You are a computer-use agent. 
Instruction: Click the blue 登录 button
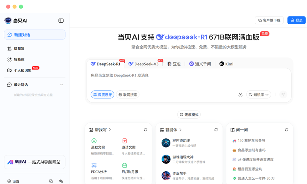pyautogui.click(x=296, y=20)
